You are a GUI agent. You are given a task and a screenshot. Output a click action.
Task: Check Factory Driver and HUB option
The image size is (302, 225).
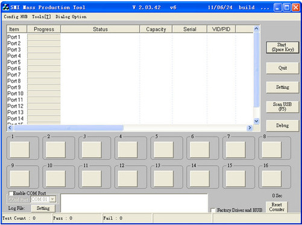(x=213, y=211)
